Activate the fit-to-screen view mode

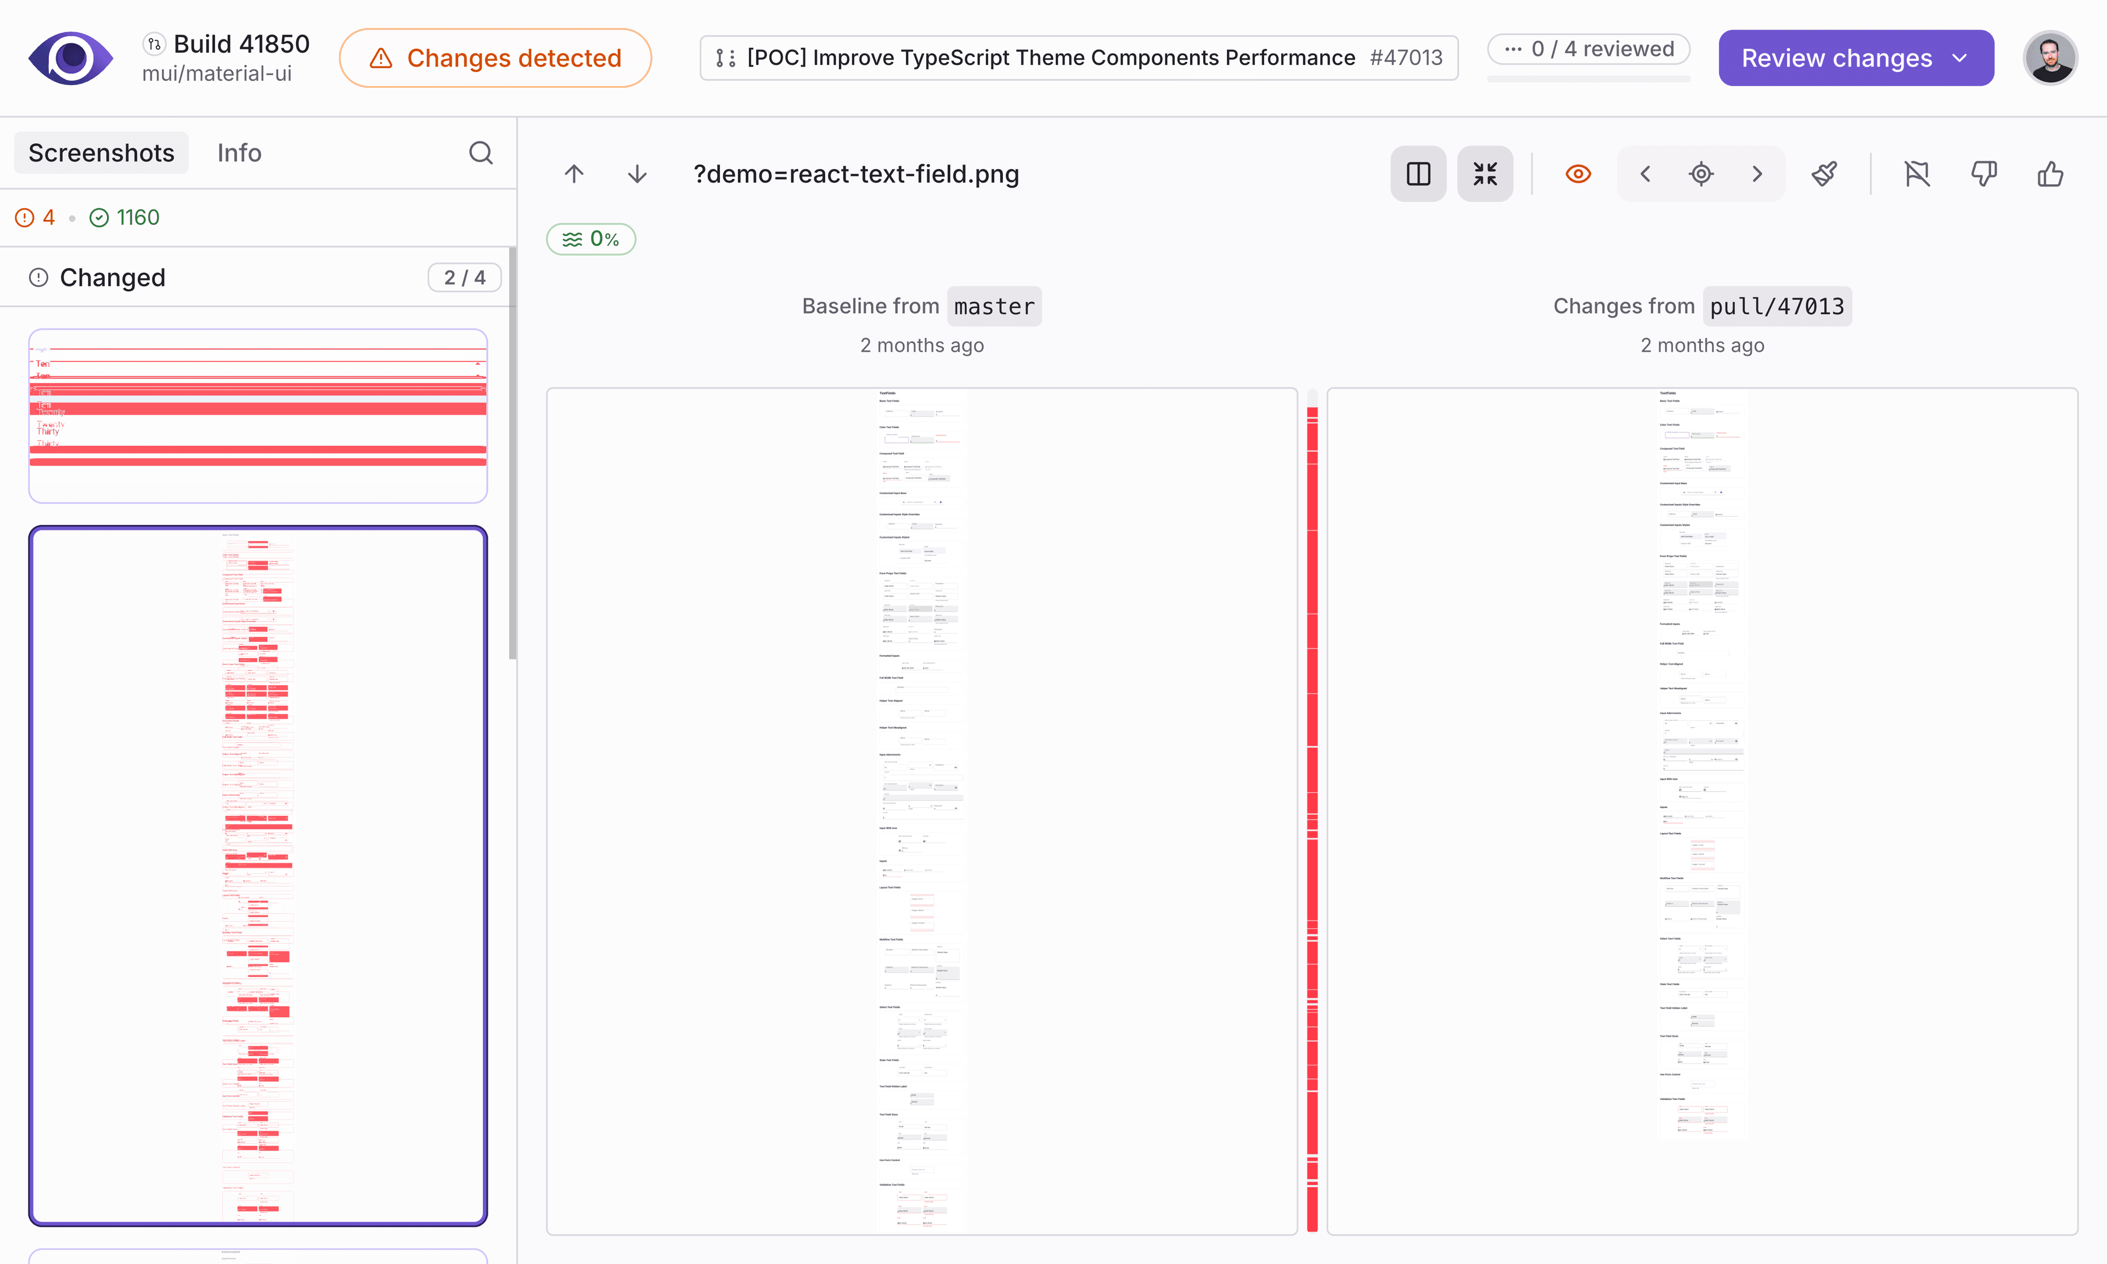click(x=1484, y=174)
